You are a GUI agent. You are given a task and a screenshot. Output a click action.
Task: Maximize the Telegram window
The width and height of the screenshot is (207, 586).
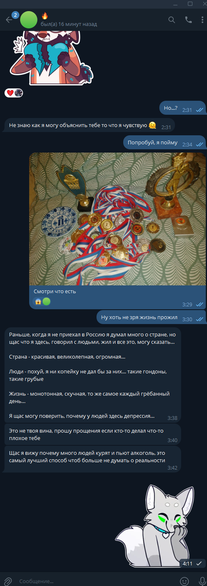(190, 4)
